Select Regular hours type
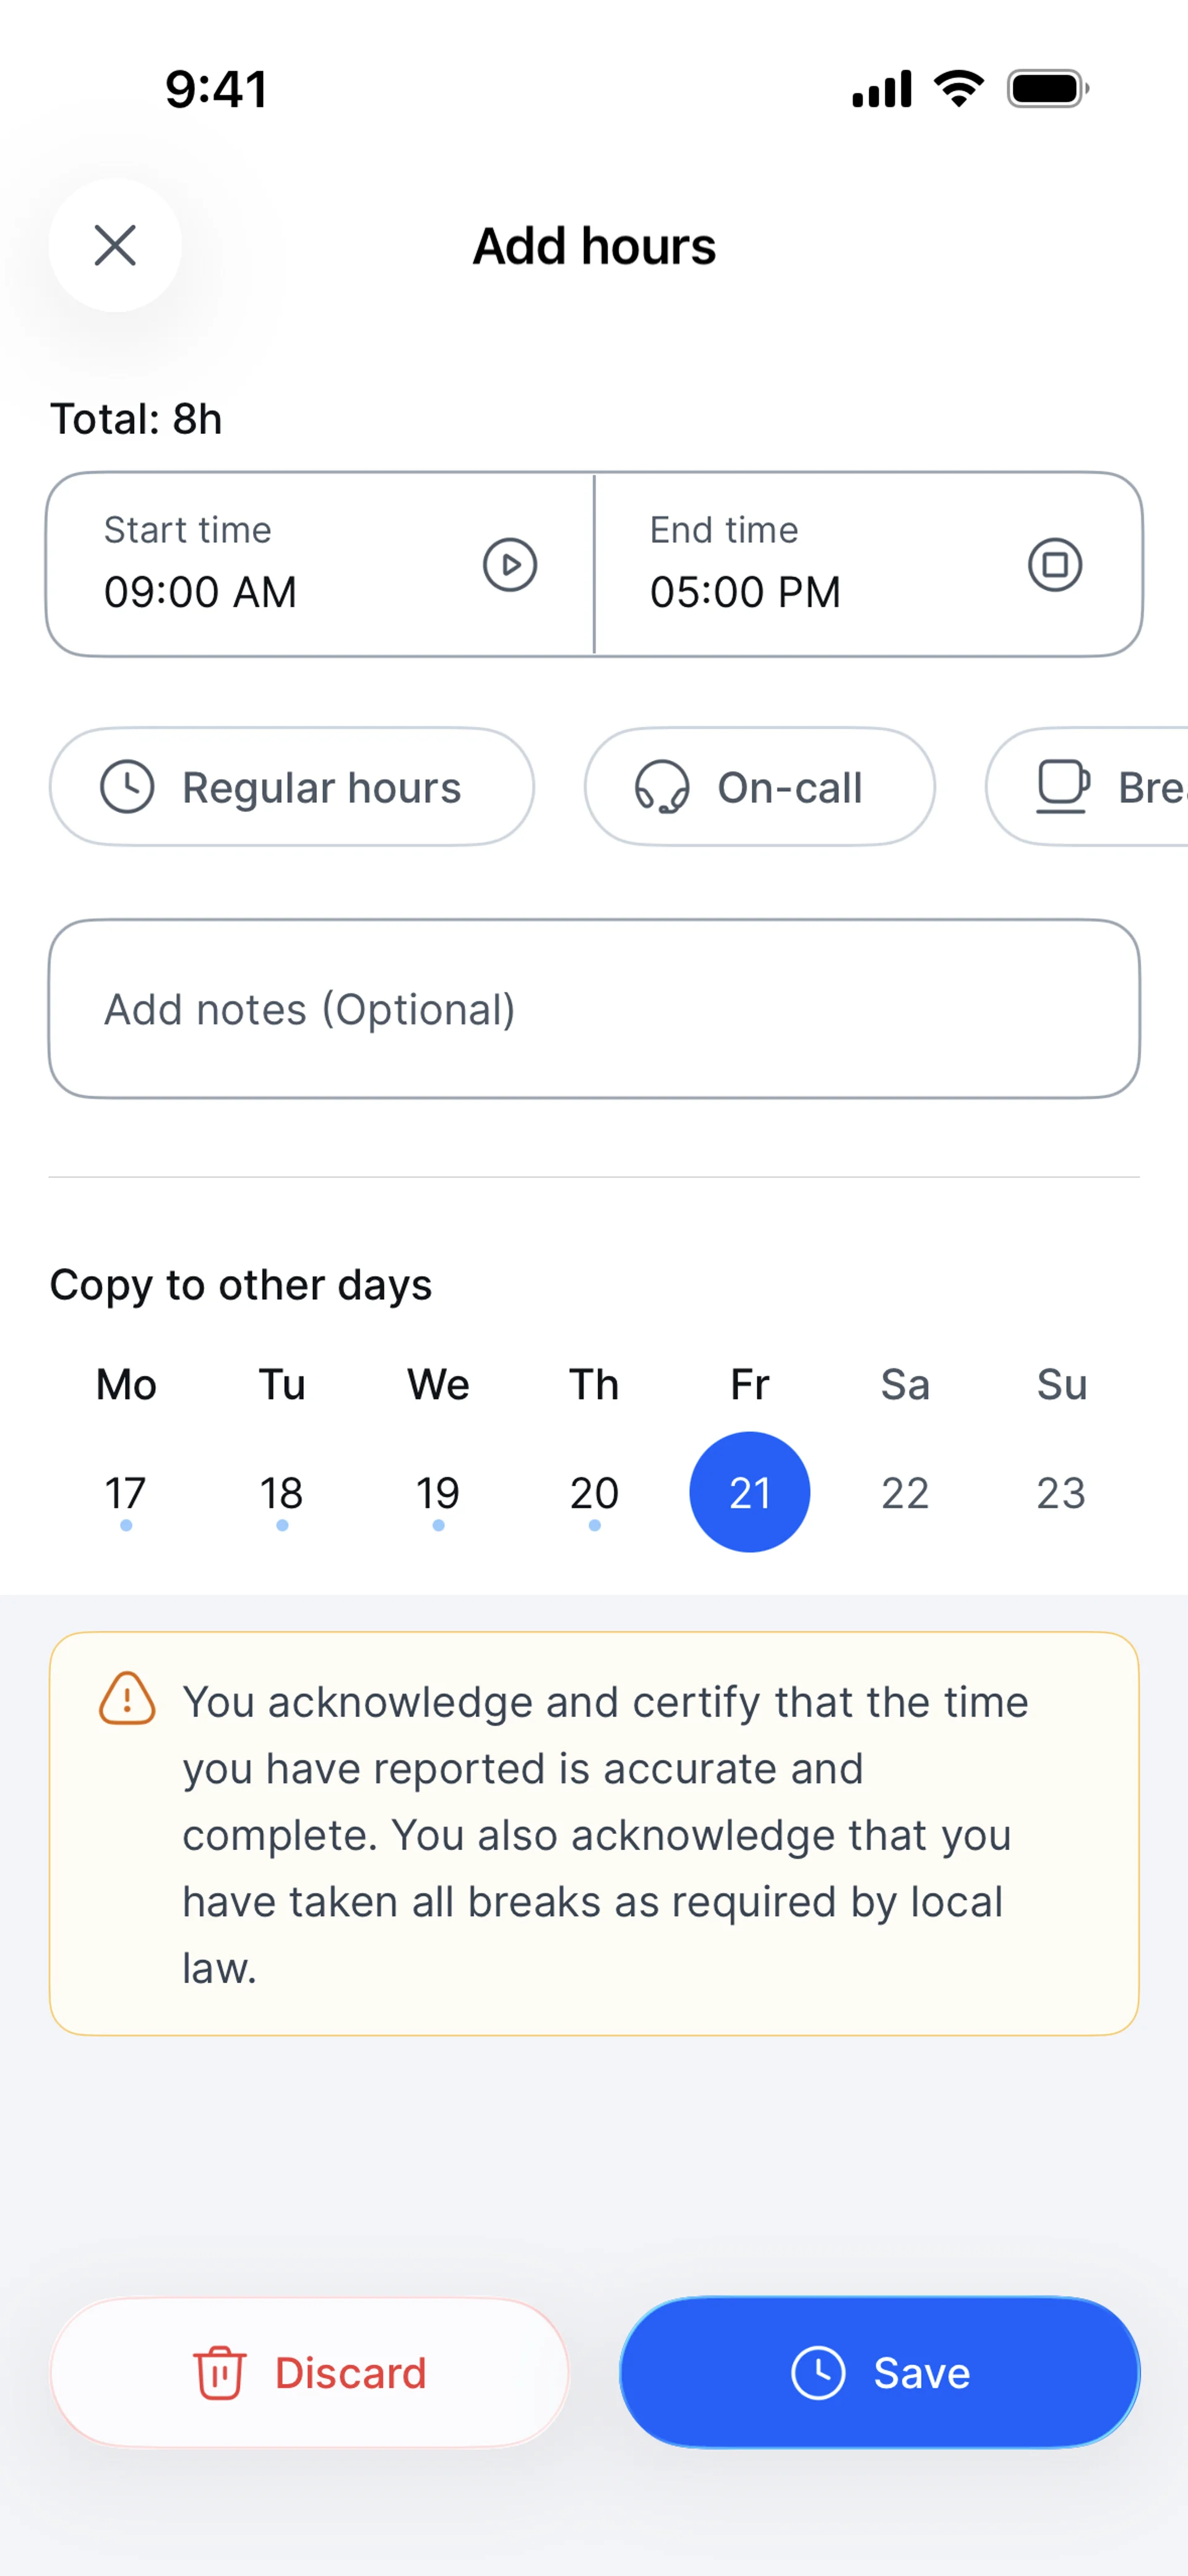 pos(292,787)
